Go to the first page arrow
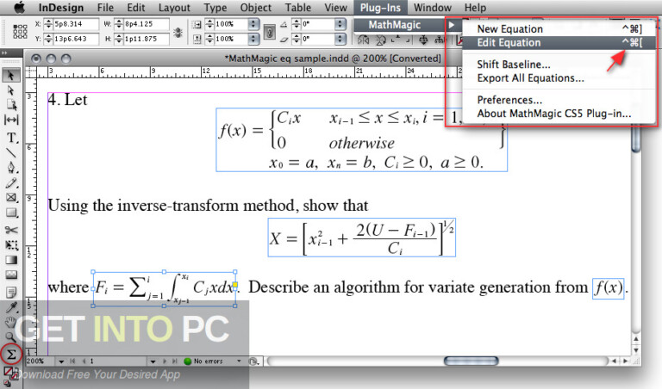 point(72,361)
